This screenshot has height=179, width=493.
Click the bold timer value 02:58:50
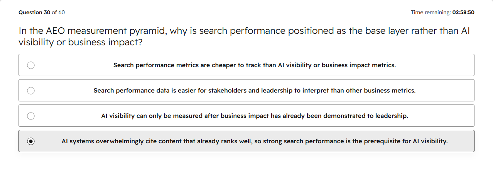(x=463, y=12)
